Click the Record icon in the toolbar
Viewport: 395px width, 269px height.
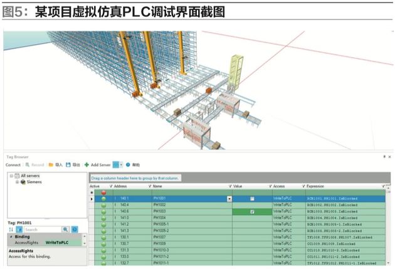click(28, 164)
